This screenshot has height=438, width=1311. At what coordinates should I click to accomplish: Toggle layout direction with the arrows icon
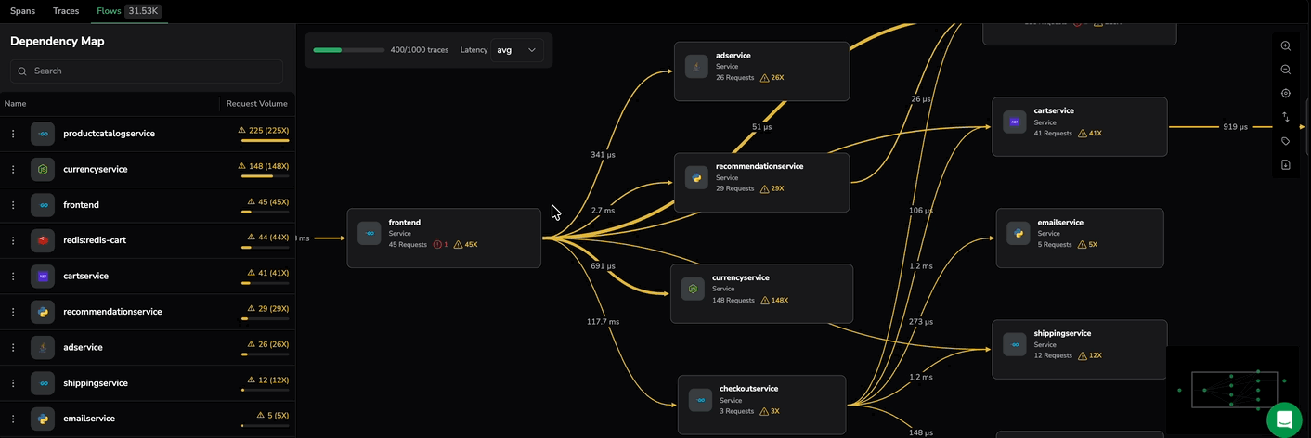(1286, 118)
